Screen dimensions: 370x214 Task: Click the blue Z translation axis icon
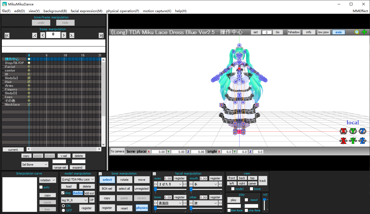point(362,141)
